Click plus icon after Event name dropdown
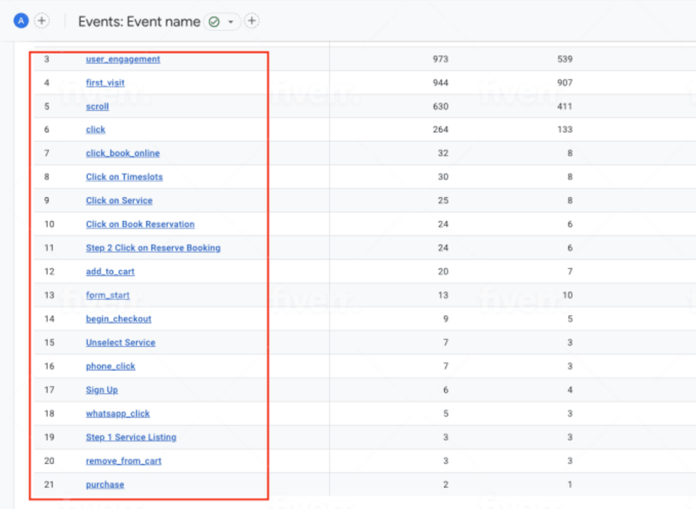 coord(252,21)
